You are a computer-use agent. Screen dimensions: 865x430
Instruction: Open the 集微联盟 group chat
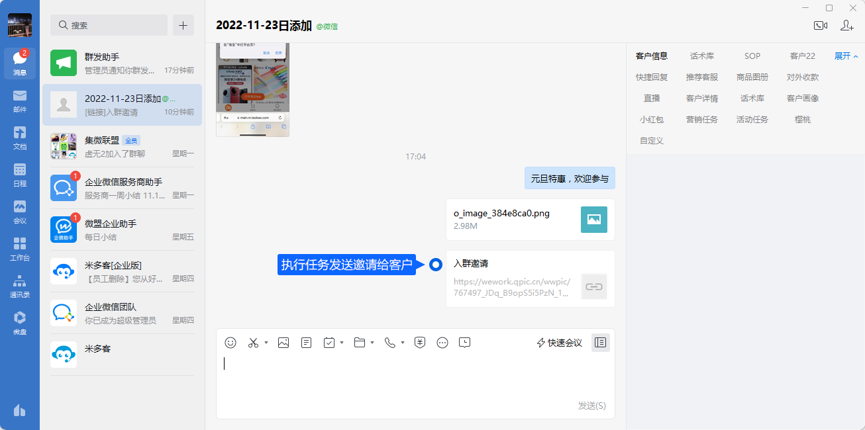click(123, 146)
